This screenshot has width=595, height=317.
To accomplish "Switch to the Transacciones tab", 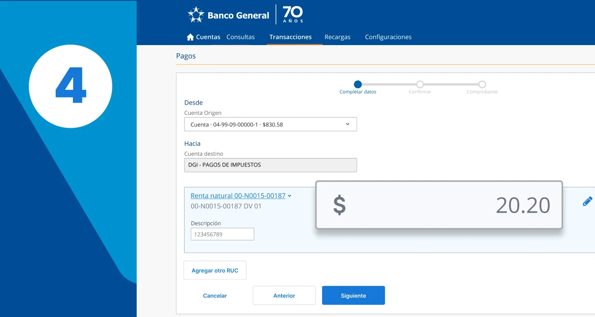I will pos(291,37).
